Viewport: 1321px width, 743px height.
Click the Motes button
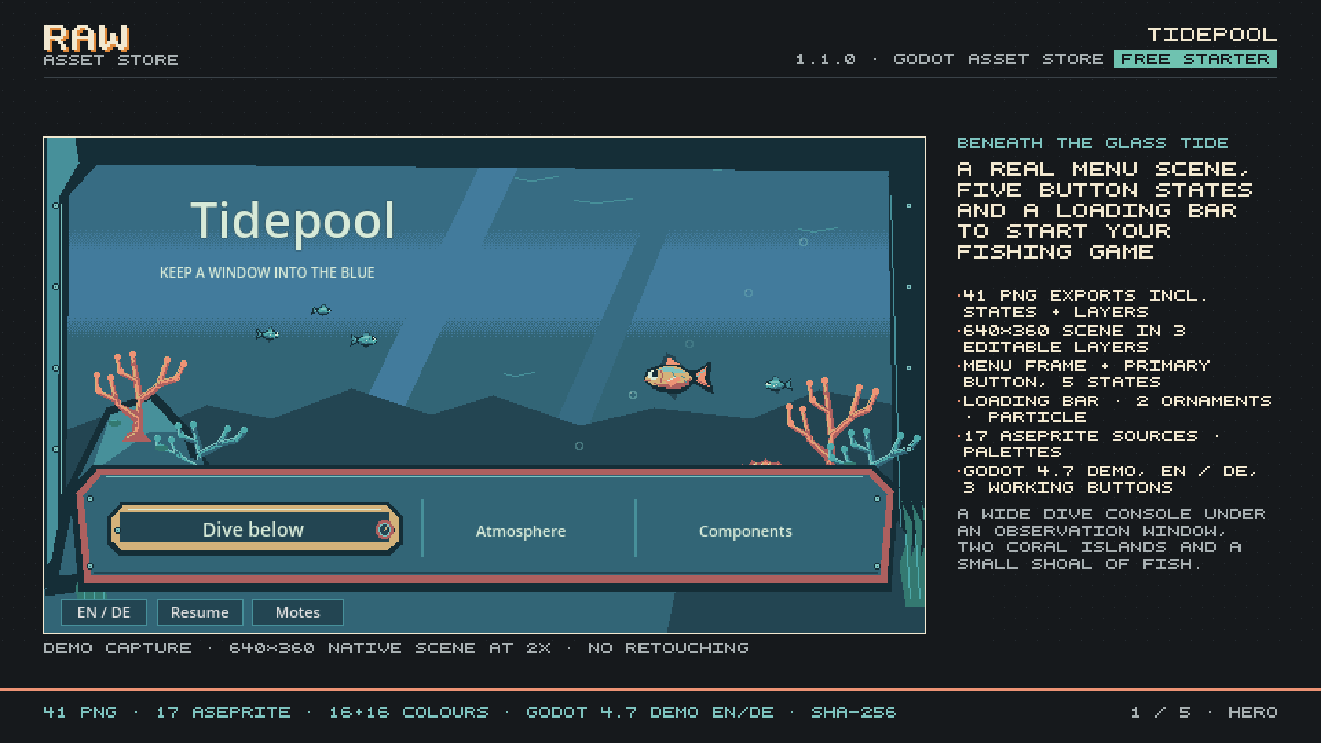click(x=298, y=612)
